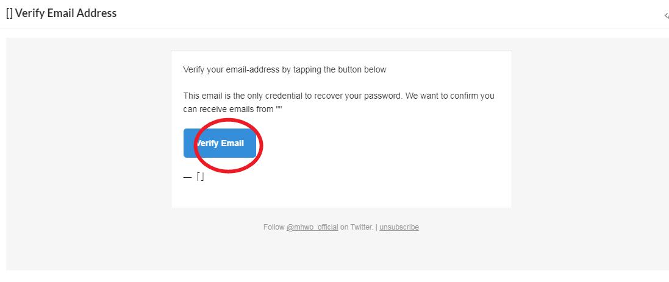
Task: Click the empty quotation marks after 'from'
Action: click(279, 108)
